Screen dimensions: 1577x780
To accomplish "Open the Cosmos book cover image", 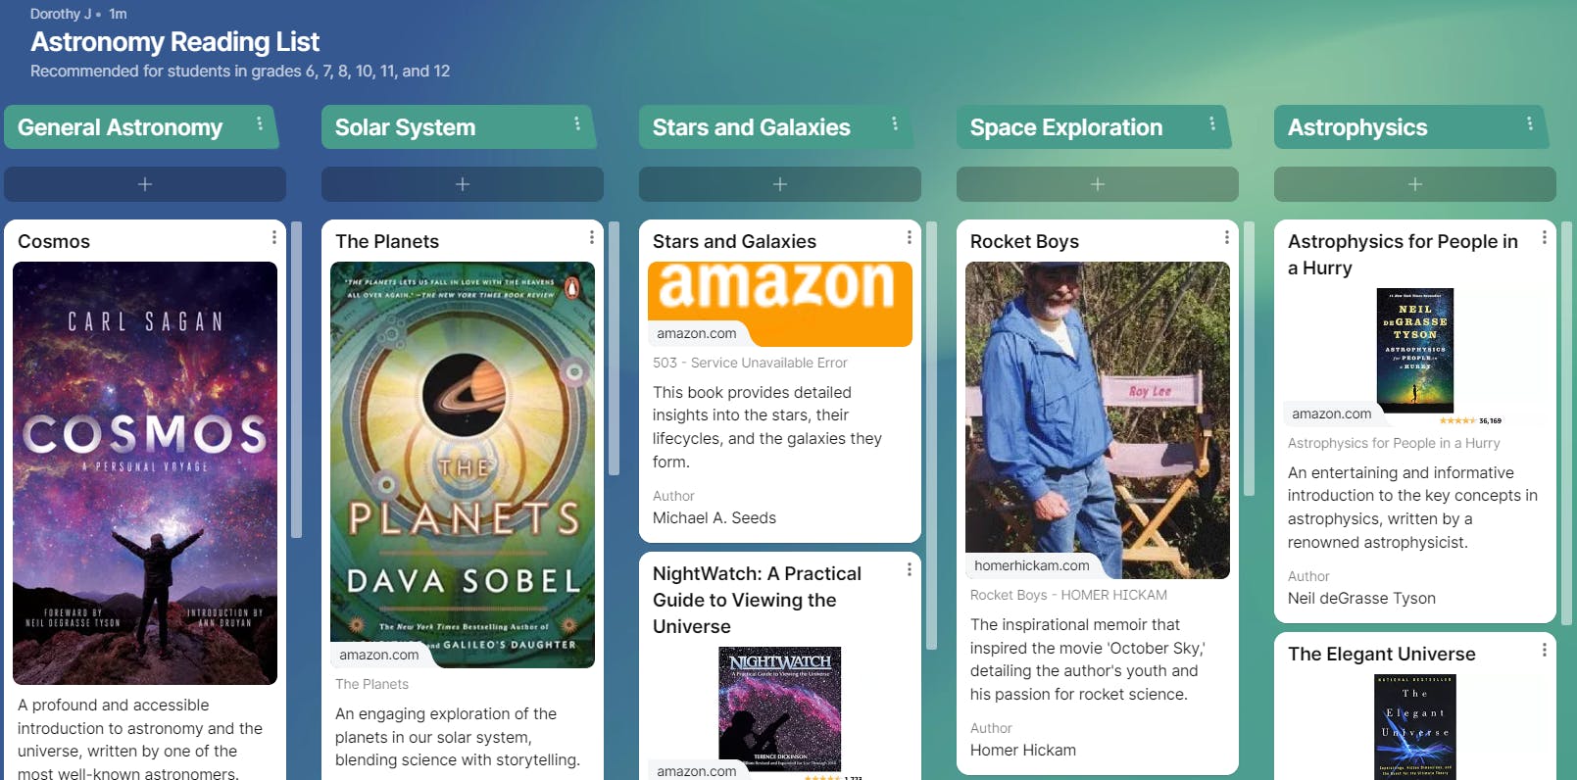I will [145, 473].
